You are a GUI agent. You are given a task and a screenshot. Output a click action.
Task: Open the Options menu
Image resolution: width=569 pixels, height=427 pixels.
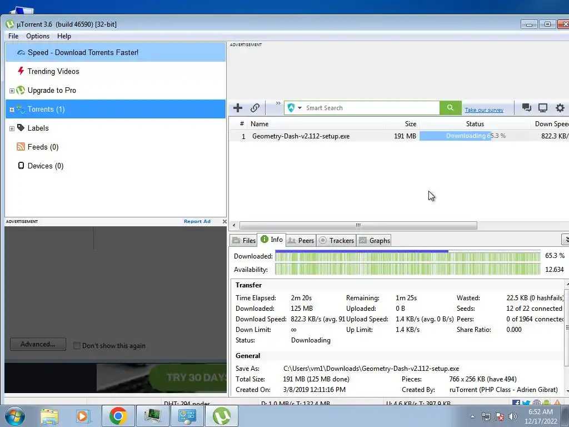click(x=38, y=36)
